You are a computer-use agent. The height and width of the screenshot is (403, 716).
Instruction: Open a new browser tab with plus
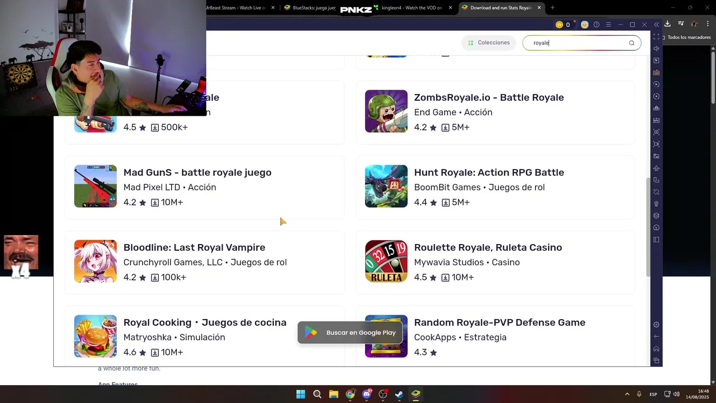(x=553, y=8)
